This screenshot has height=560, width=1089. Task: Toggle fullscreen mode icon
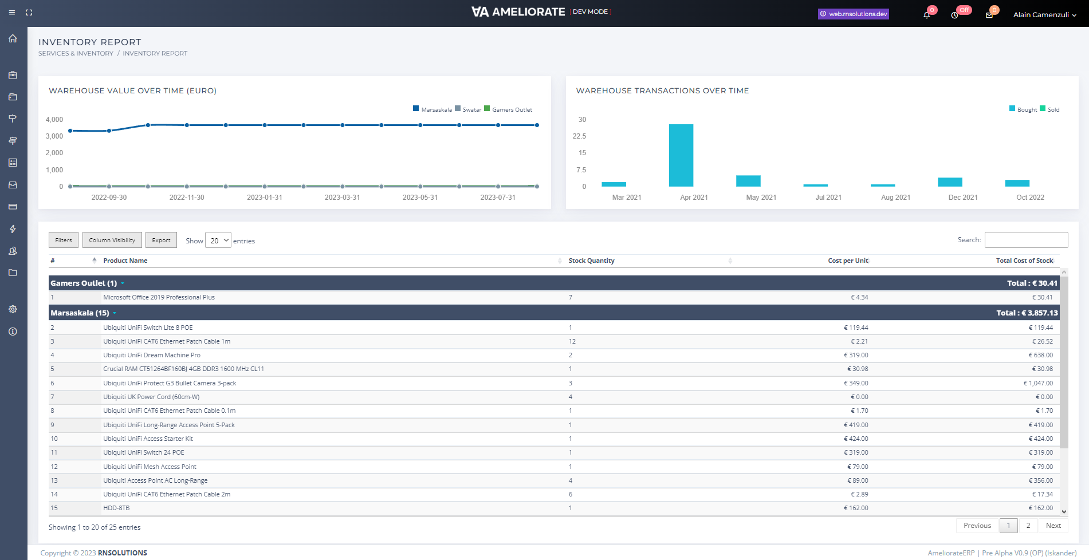[x=29, y=13]
